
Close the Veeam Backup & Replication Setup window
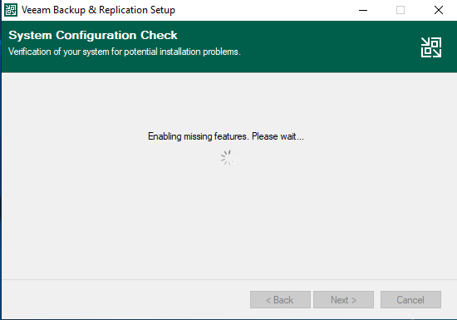[439, 10]
